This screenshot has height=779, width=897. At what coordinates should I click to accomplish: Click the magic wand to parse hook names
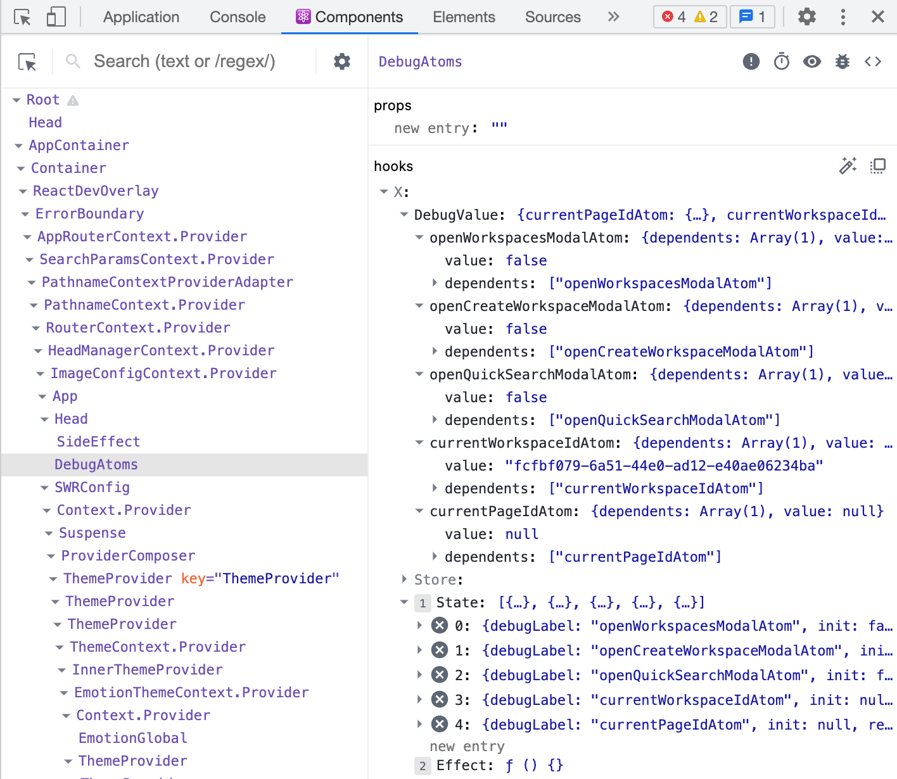tap(848, 166)
